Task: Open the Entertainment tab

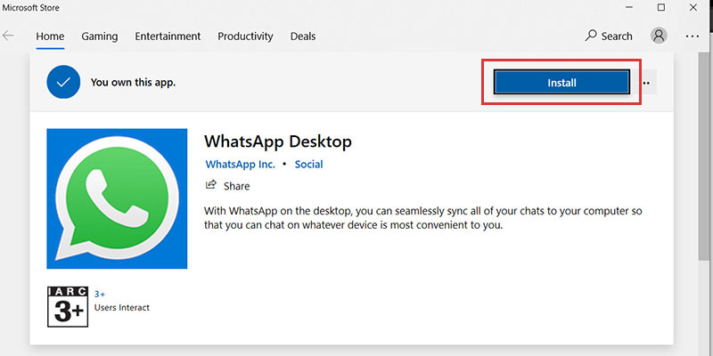Action: 168,36
